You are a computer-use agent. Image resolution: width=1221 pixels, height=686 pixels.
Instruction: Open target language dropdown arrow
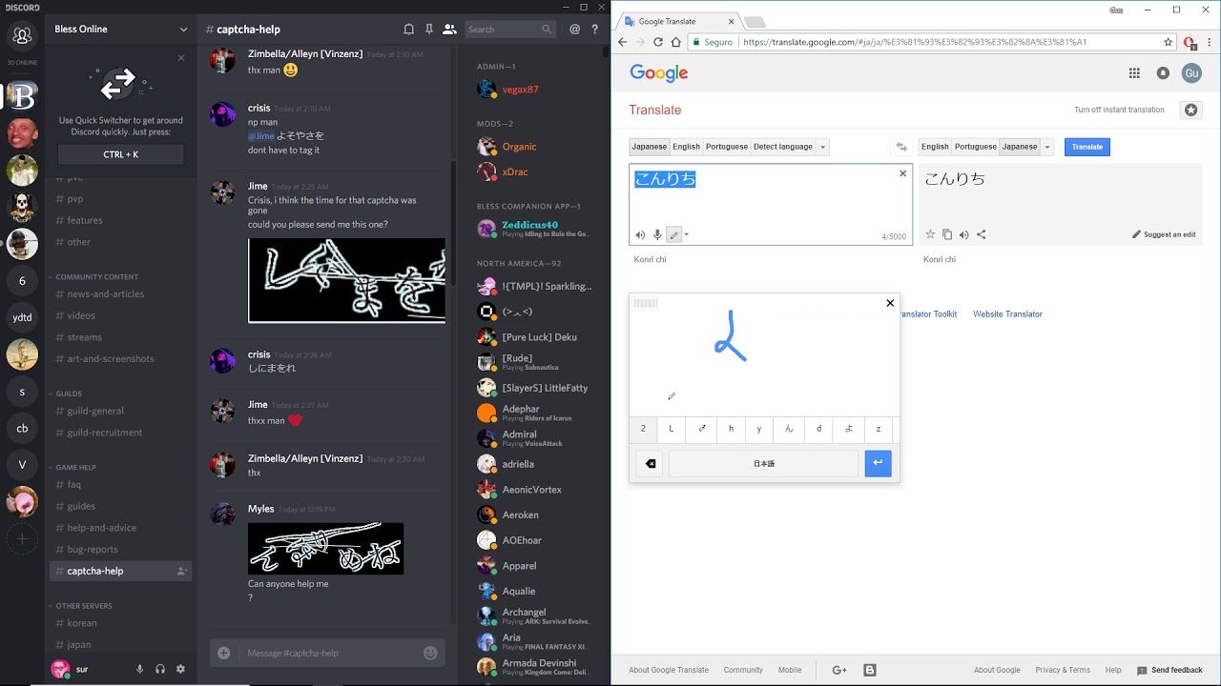[x=1047, y=147]
